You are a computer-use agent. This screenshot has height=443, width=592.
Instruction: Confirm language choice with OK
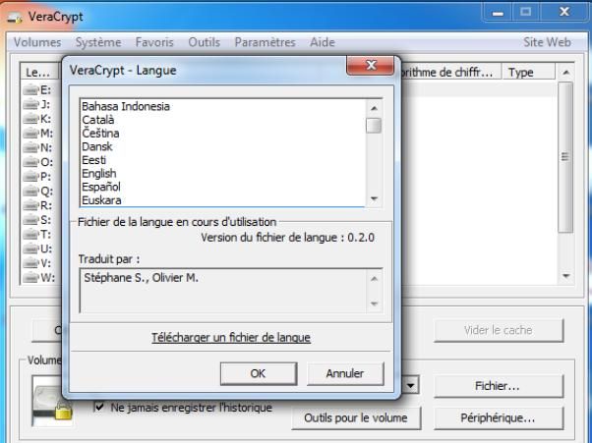click(x=259, y=373)
